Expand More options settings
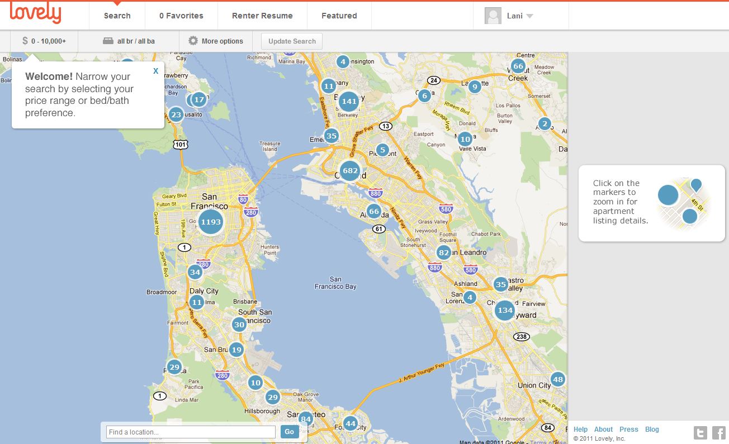Screen dimensions: 729x444 click(216, 41)
